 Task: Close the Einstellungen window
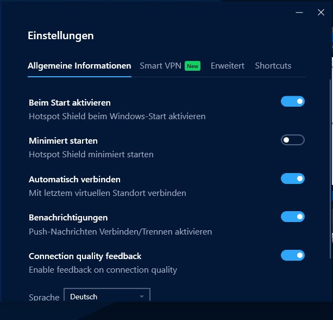tap(321, 12)
